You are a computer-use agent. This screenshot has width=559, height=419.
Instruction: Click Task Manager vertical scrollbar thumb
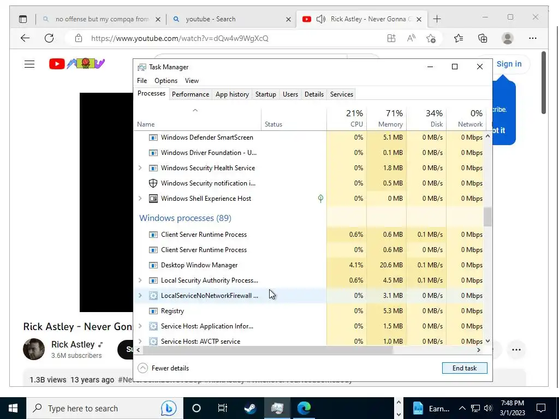click(487, 216)
